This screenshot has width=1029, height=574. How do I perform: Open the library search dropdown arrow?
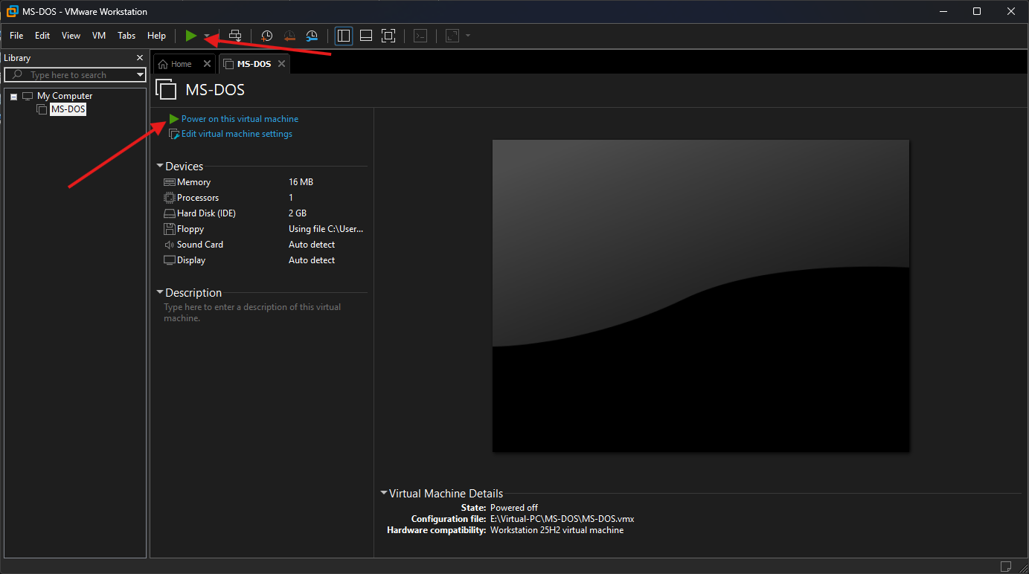pyautogui.click(x=140, y=75)
